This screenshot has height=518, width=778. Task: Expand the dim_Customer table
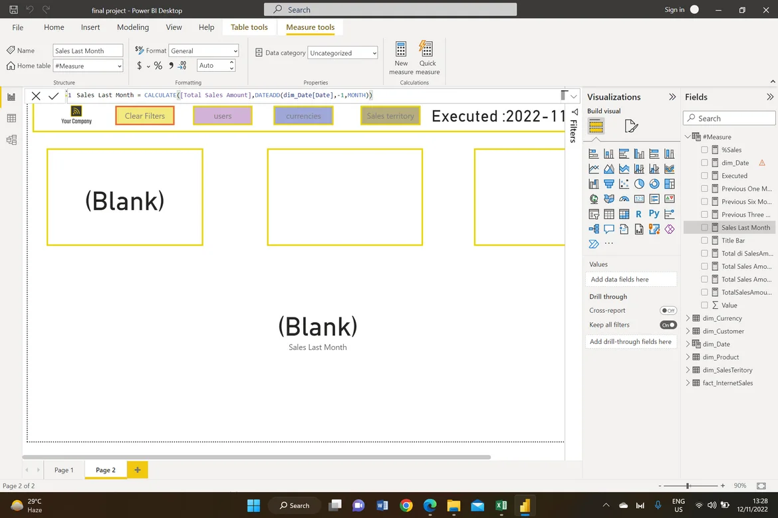688,331
